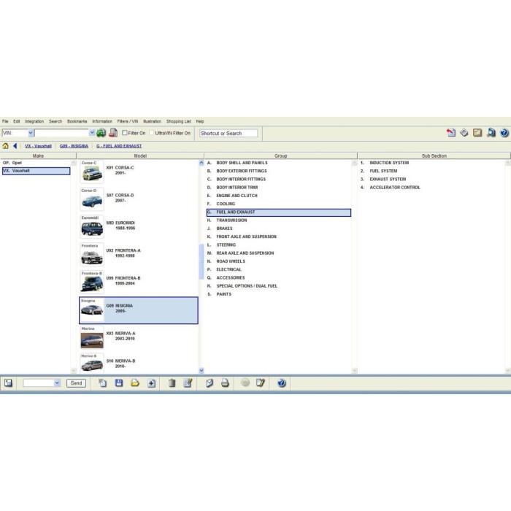Click the magnifier search document icon at top right
Image resolution: width=511 pixels, height=511 pixels.
(491, 133)
